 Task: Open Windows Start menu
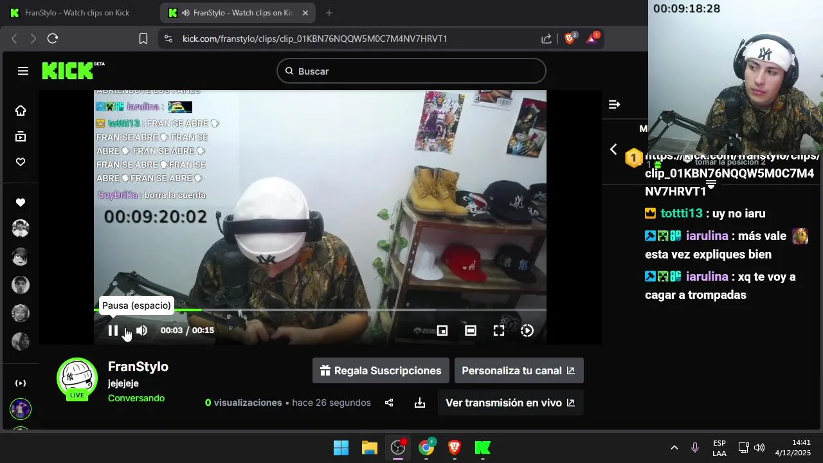point(341,448)
